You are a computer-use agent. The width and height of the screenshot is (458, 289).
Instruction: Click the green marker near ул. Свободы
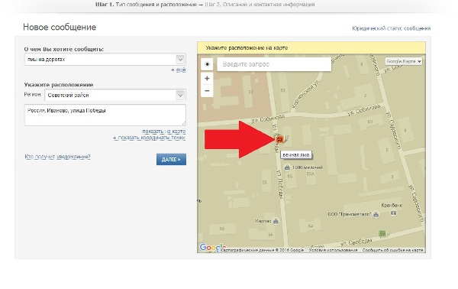[x=382, y=233]
